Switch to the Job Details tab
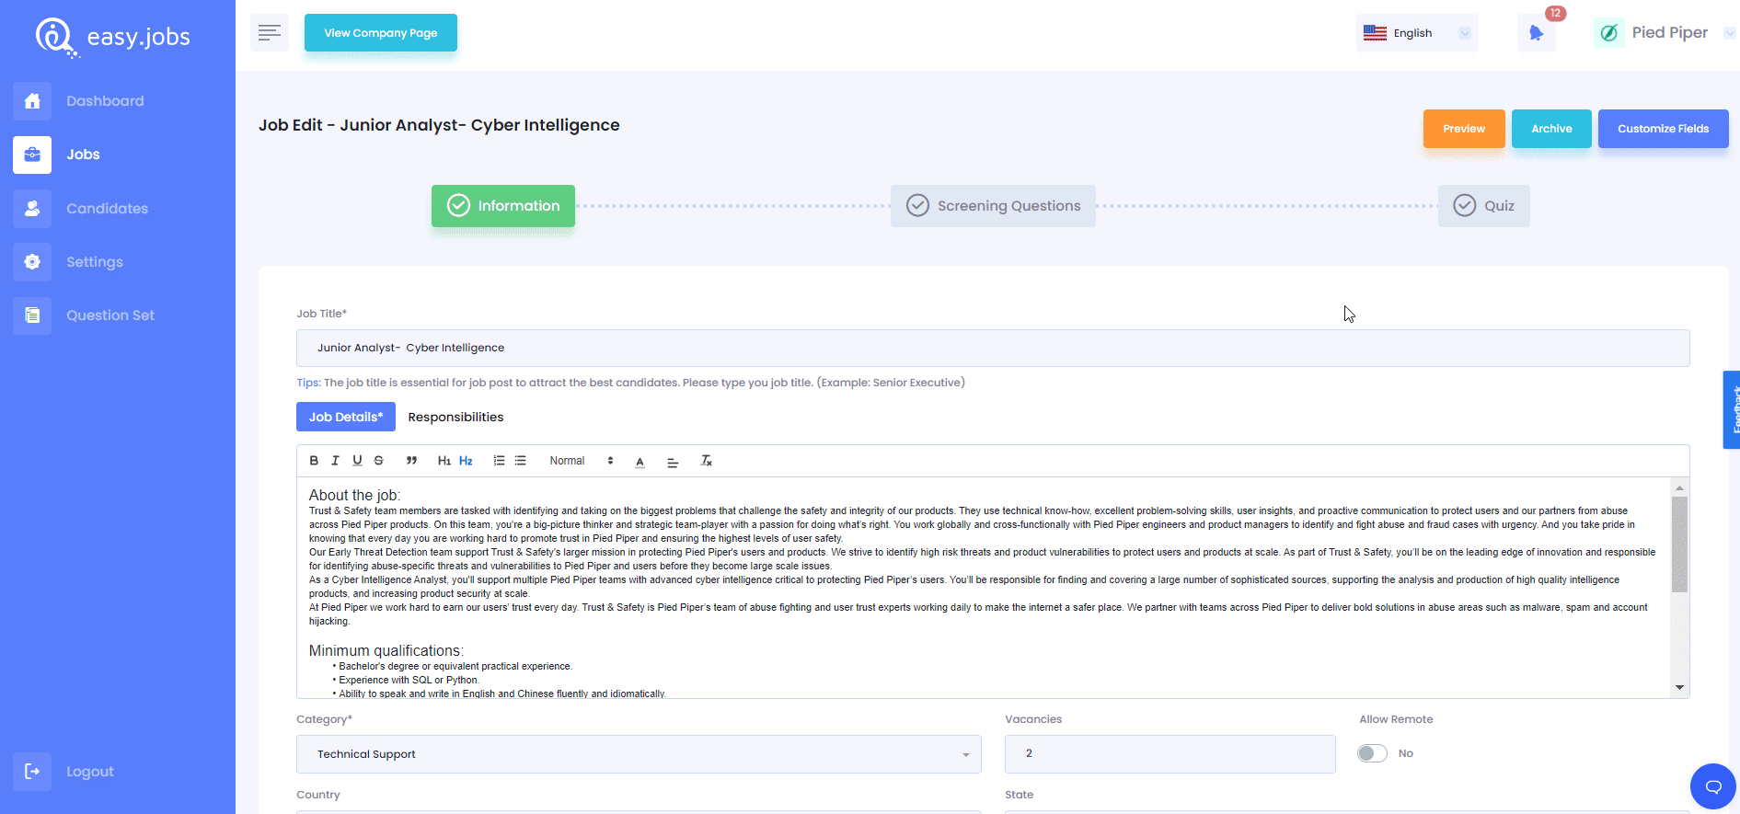Viewport: 1740px width, 814px height. (x=346, y=417)
